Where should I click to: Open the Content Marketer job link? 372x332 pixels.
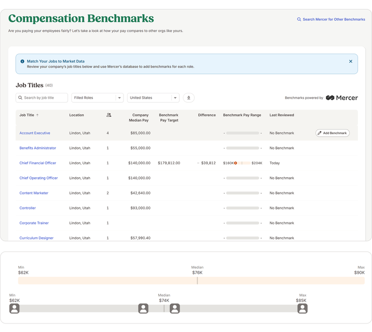34,193
